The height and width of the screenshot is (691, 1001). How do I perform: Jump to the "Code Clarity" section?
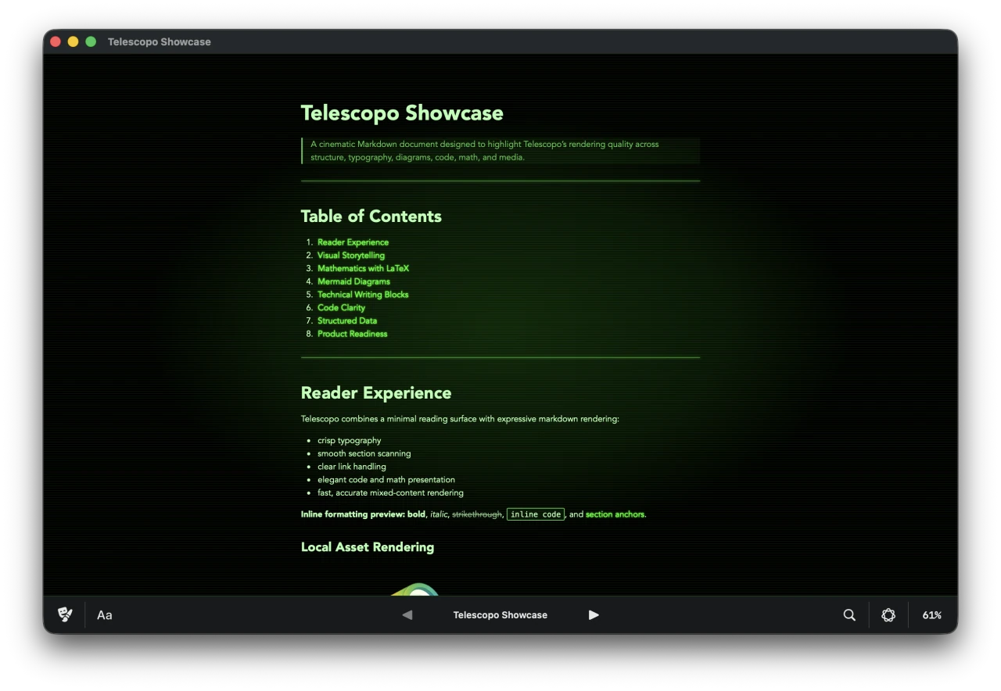[x=341, y=307]
